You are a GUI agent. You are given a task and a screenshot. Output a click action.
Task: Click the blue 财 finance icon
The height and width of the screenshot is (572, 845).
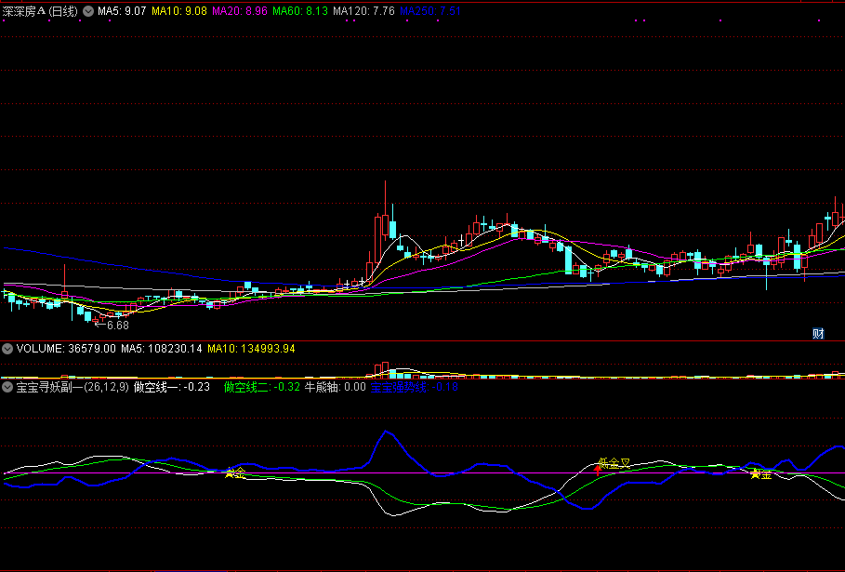[818, 334]
